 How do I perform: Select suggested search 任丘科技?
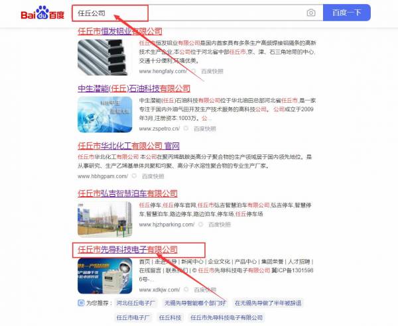[170, 318]
